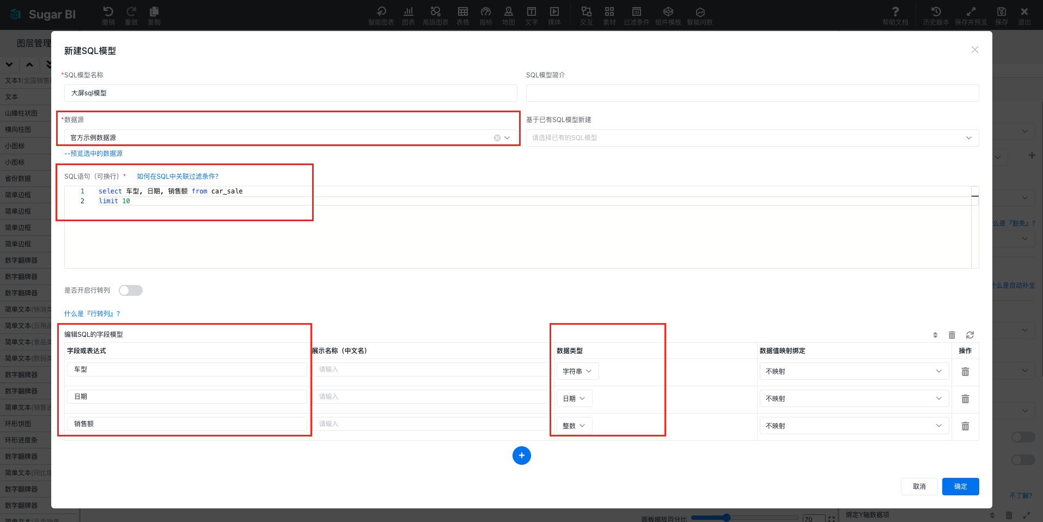Select the 环形饼图 layer in sidebar
This screenshot has width=1043, height=522.
(x=26, y=424)
